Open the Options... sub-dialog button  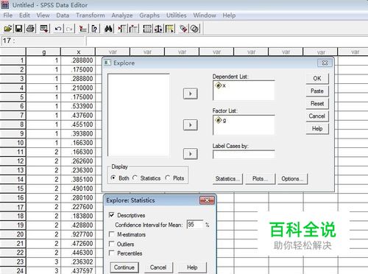coord(292,179)
